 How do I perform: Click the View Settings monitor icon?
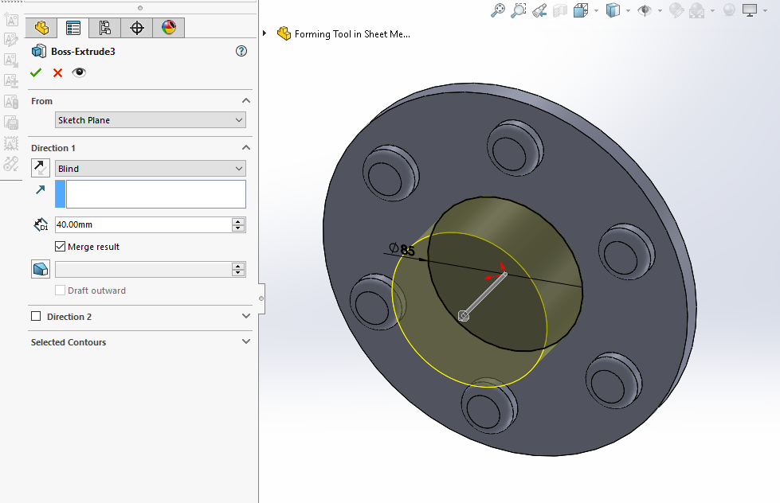pos(750,10)
